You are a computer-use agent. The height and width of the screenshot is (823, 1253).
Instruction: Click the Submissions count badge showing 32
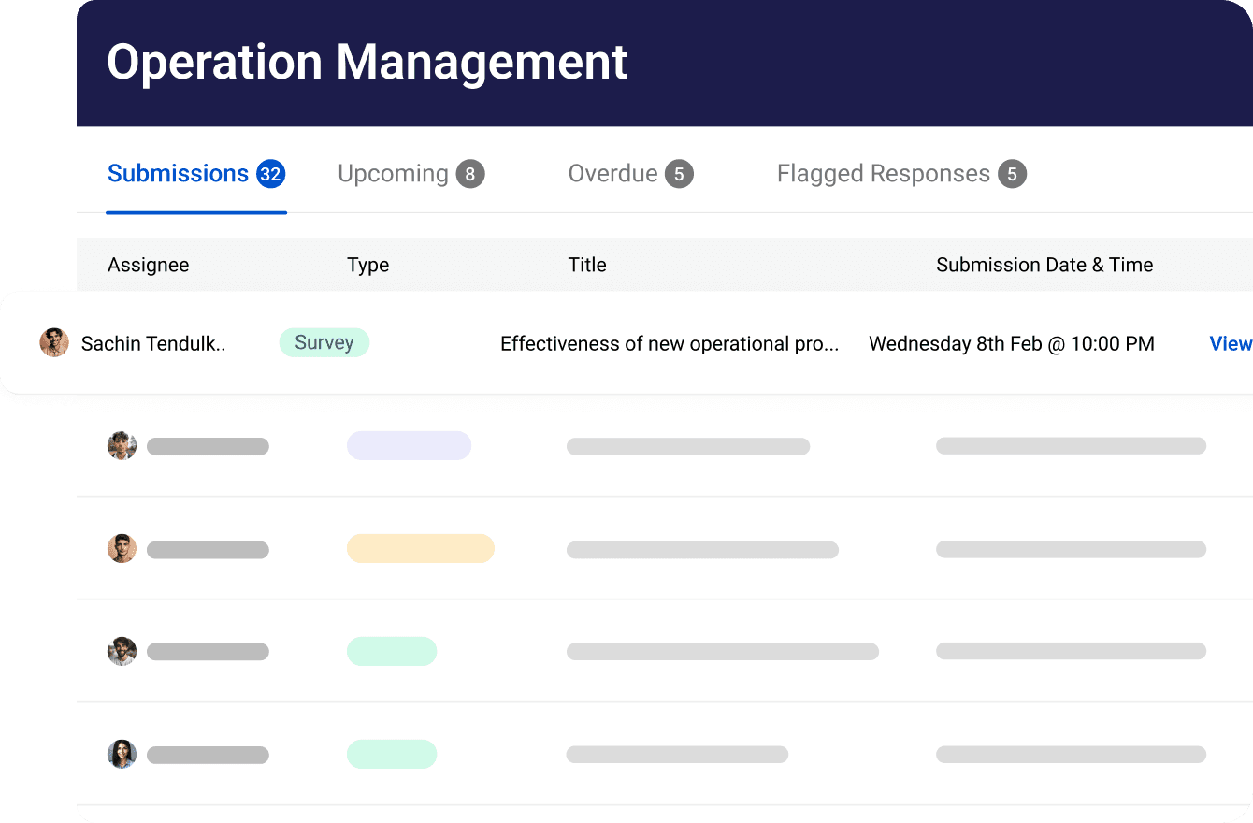point(270,172)
